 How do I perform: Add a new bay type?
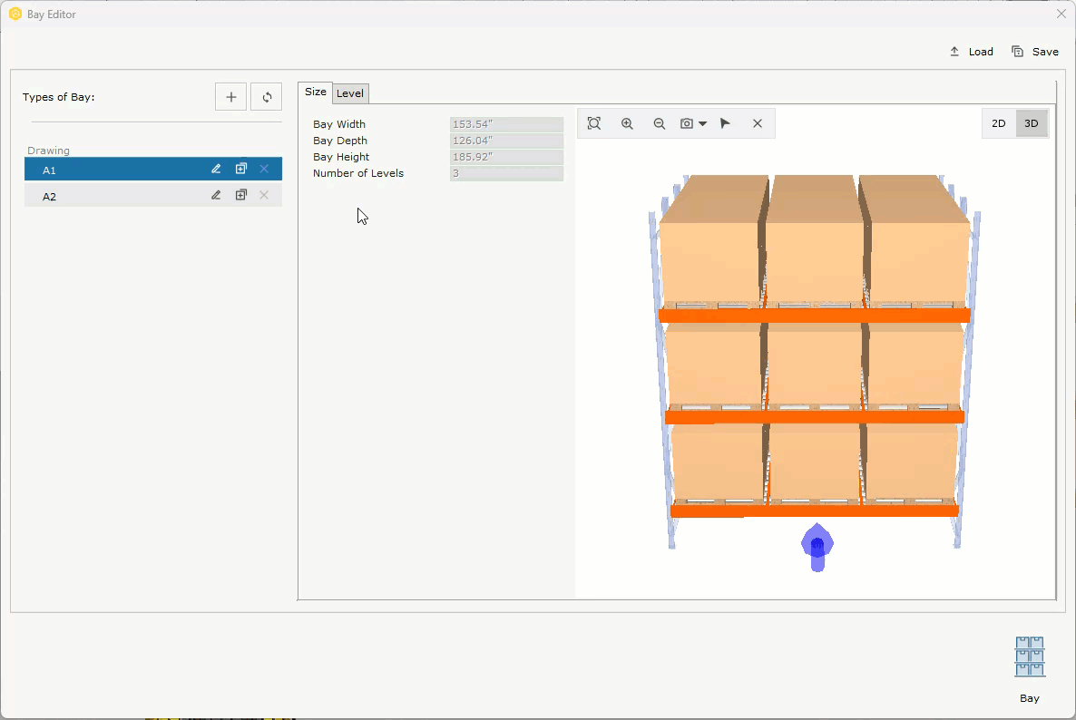[x=230, y=97]
